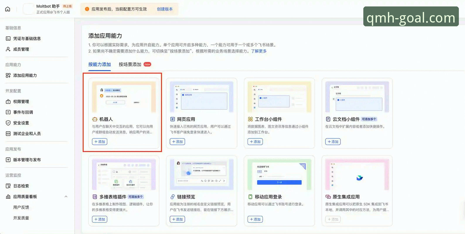
Task: Click the 了解更多 link
Action: pos(259,51)
